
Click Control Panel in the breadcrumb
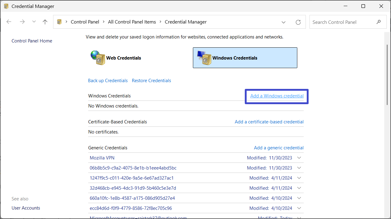85,22
